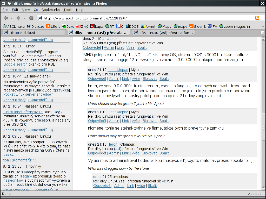The image size is (266, 199).
Task: Open the IDOS bookmark
Action: click(132, 26)
